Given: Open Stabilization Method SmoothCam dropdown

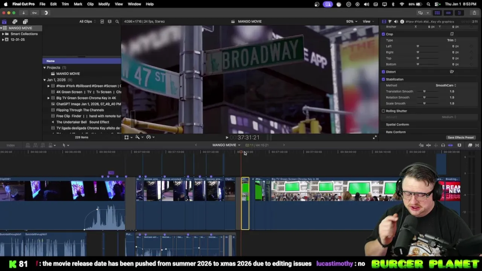Looking at the screenshot, I should pyautogui.click(x=446, y=85).
